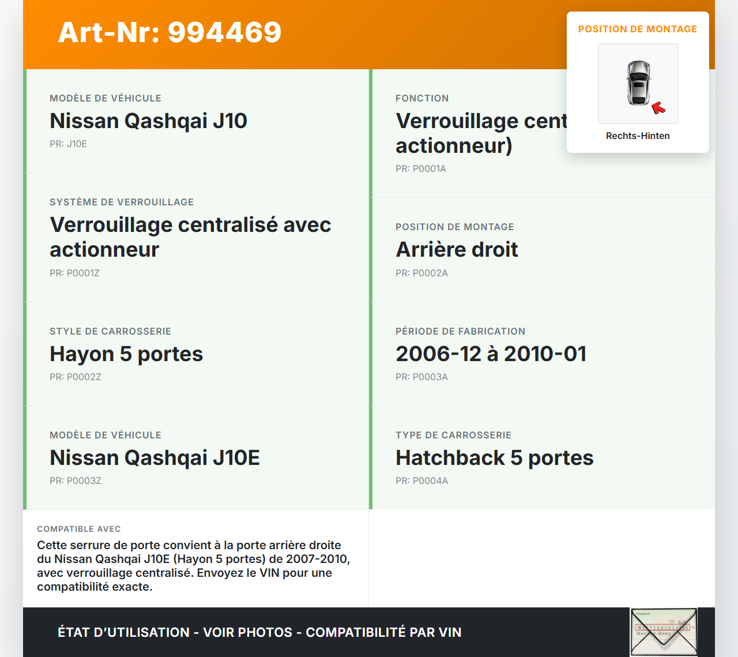
Task: Select the car top-view illustration
Action: click(x=638, y=84)
